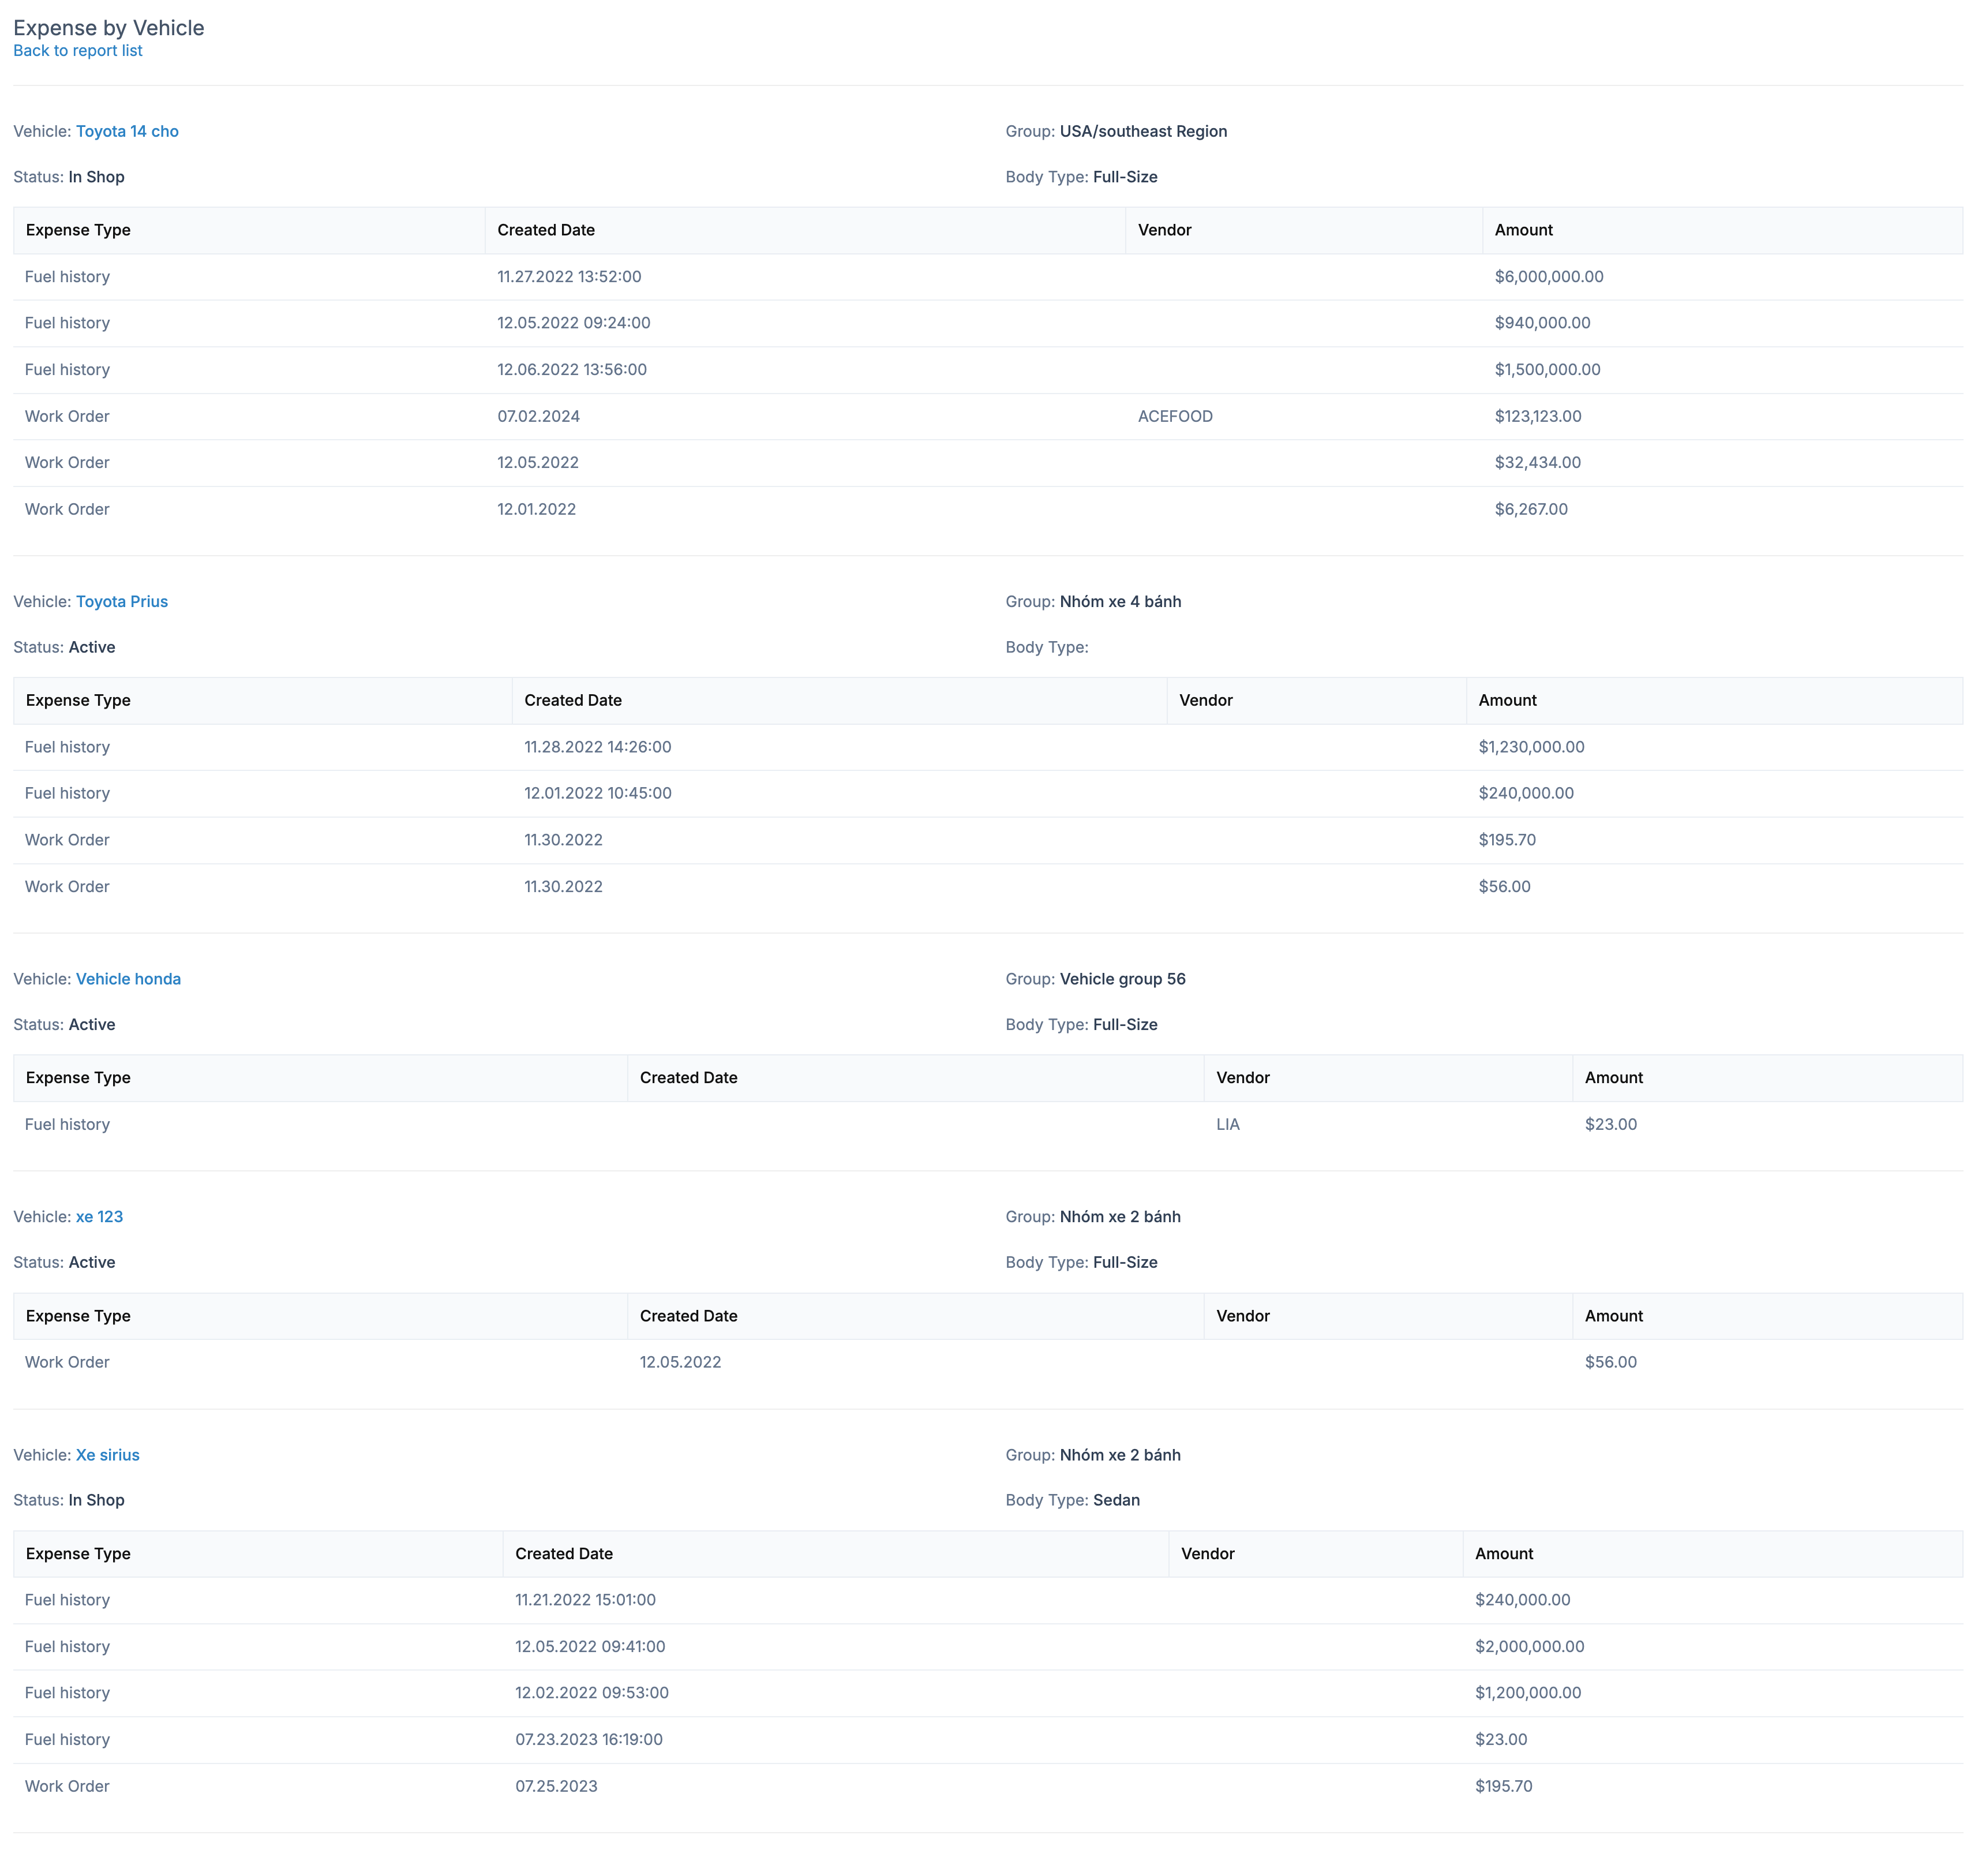Screen dimensions: 1967x1876
Task: Click the Expense by Vehicle page title
Action: coord(108,28)
